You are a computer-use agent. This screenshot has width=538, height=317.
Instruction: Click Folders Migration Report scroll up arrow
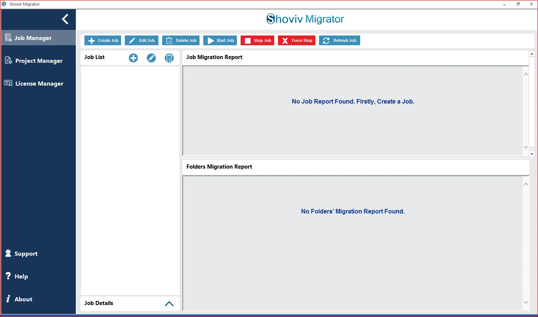pos(526,184)
